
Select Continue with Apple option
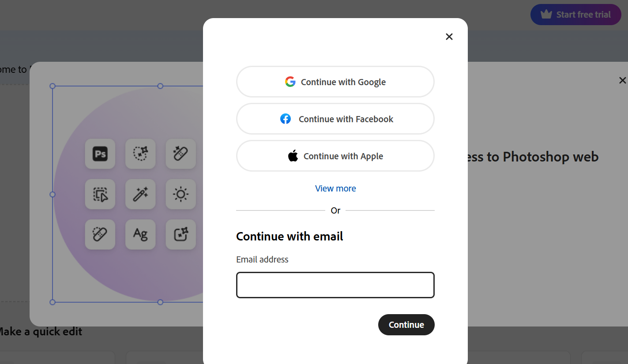click(335, 156)
